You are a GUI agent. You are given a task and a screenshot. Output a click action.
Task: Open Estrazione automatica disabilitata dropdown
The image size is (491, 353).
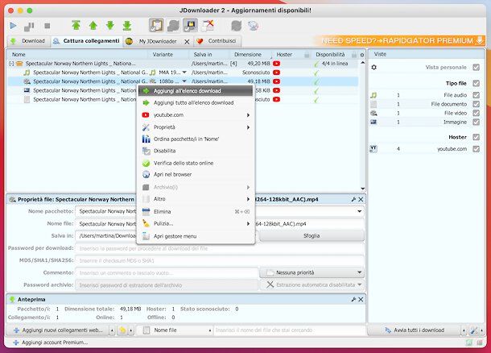pyautogui.click(x=312, y=285)
